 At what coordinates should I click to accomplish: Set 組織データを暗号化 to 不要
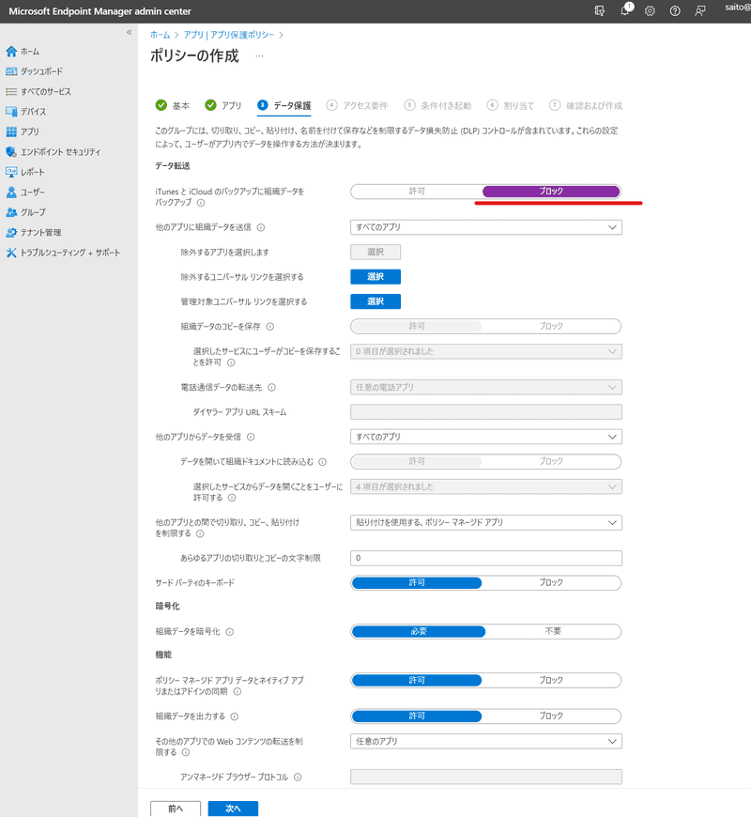pos(553,631)
